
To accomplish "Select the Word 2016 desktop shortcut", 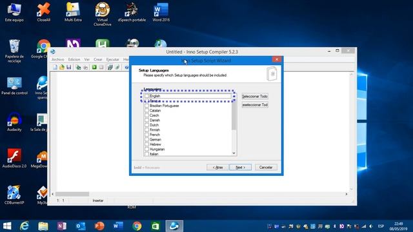I will point(161,12).
